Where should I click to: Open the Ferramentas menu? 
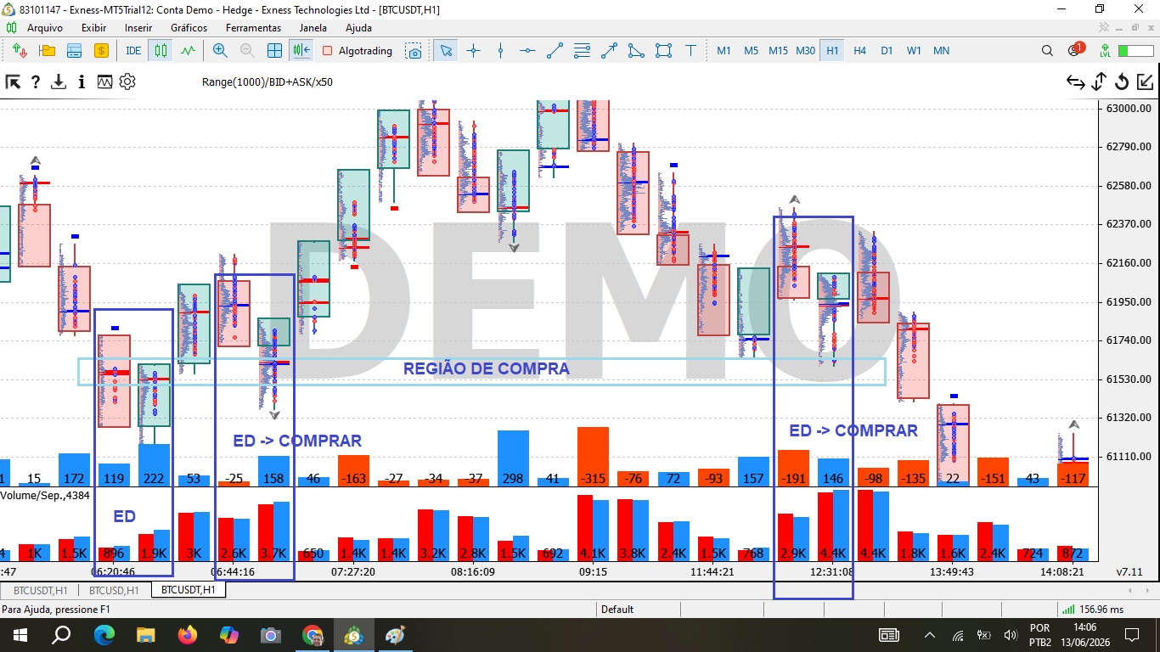(253, 28)
